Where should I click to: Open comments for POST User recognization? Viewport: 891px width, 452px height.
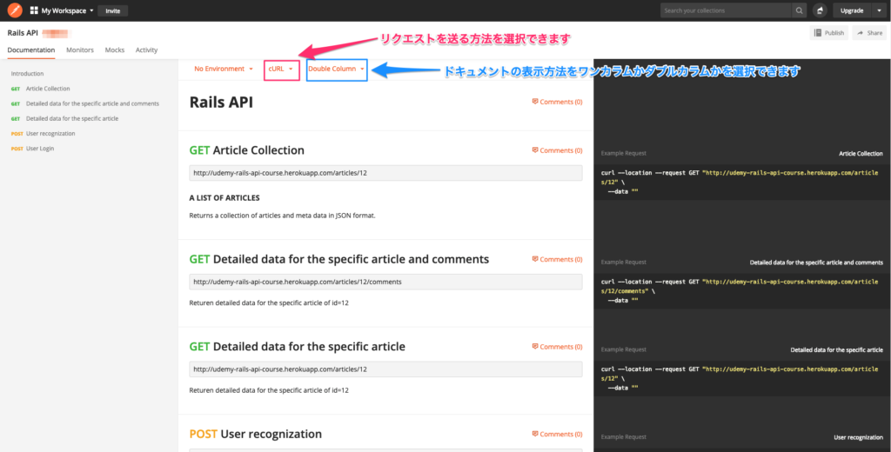click(557, 434)
